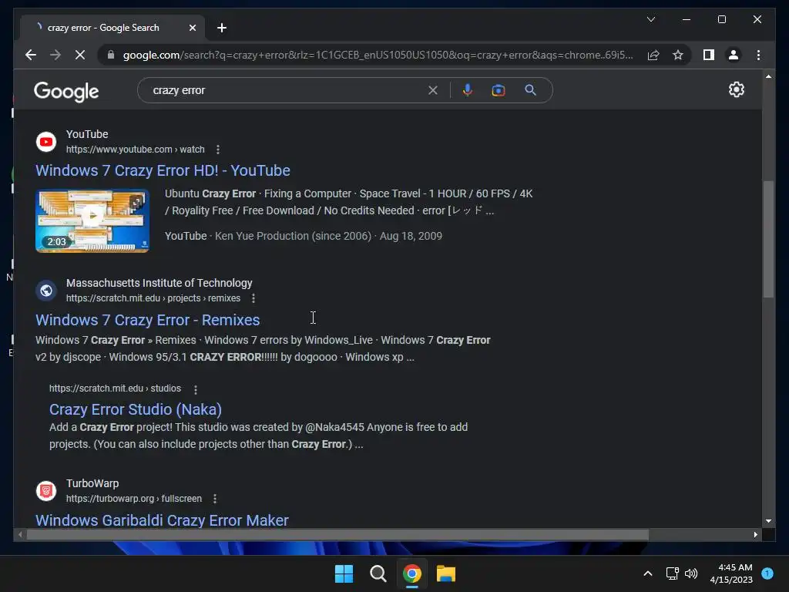
Task: Go to Google home via logo
Action: [x=66, y=92]
